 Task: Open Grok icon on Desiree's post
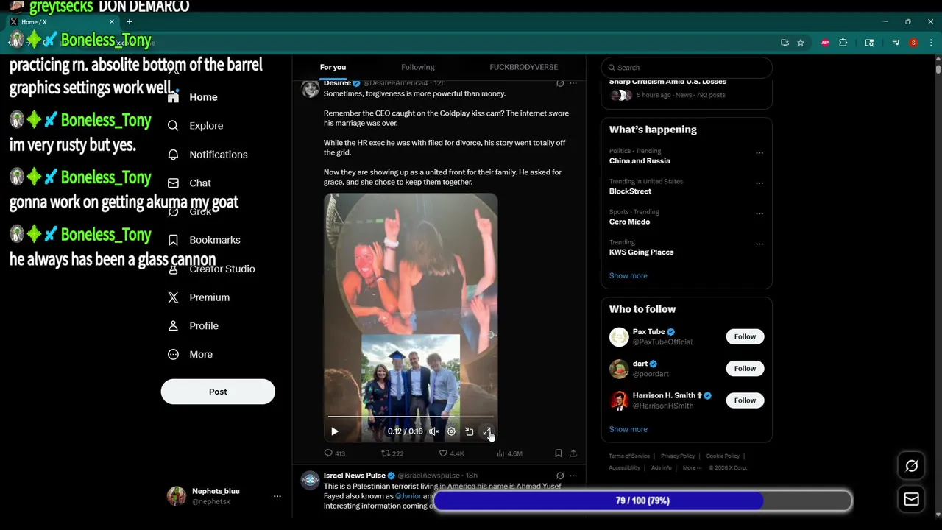560,83
